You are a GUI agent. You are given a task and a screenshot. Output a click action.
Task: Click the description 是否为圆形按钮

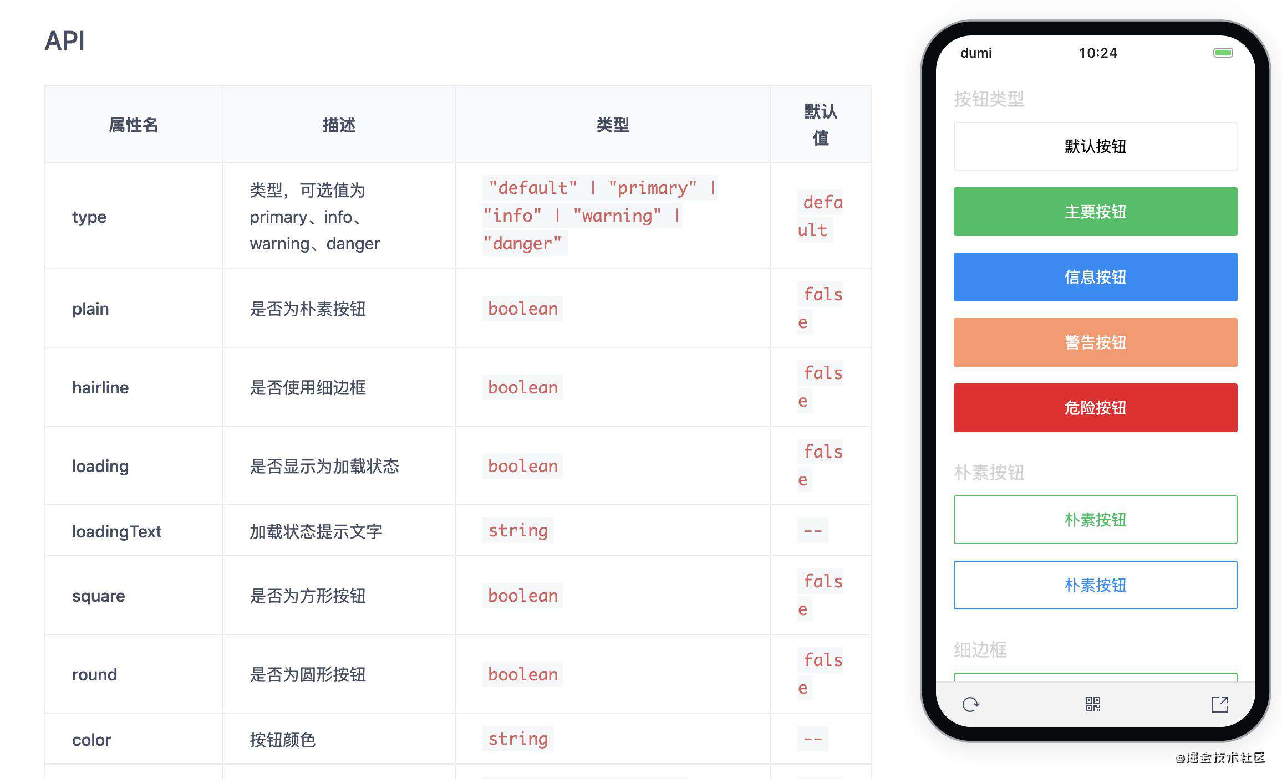pos(308,674)
